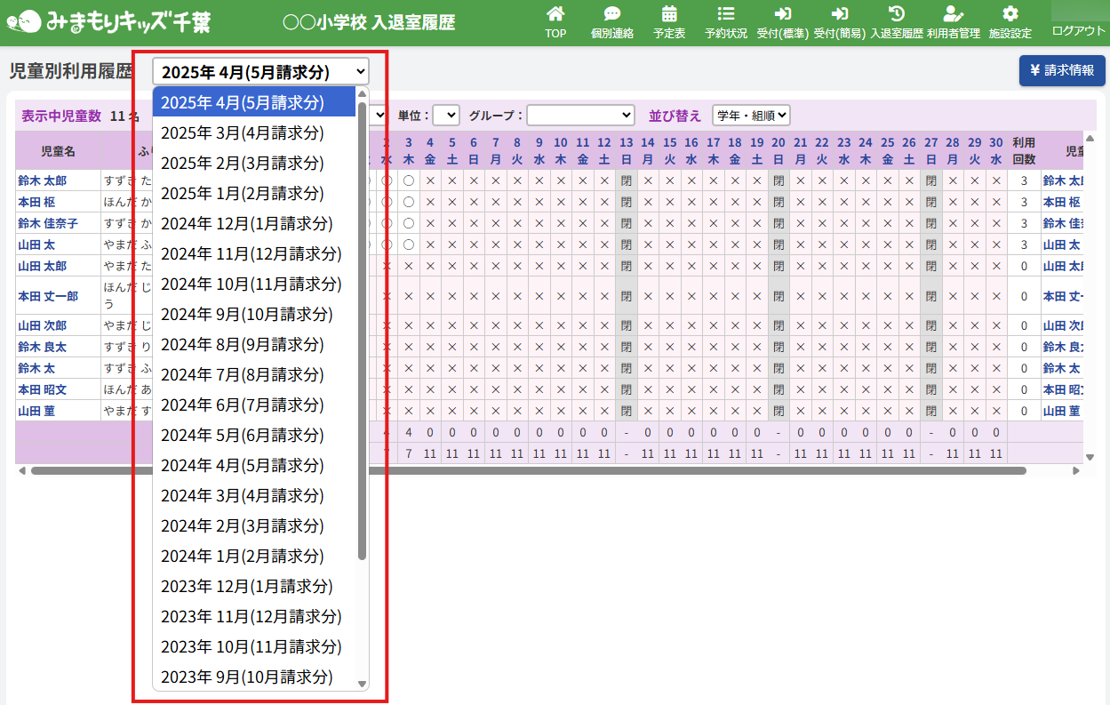Select 2024年 12月(1月請求分) option
Screen dimensions: 1110x705
click(247, 223)
